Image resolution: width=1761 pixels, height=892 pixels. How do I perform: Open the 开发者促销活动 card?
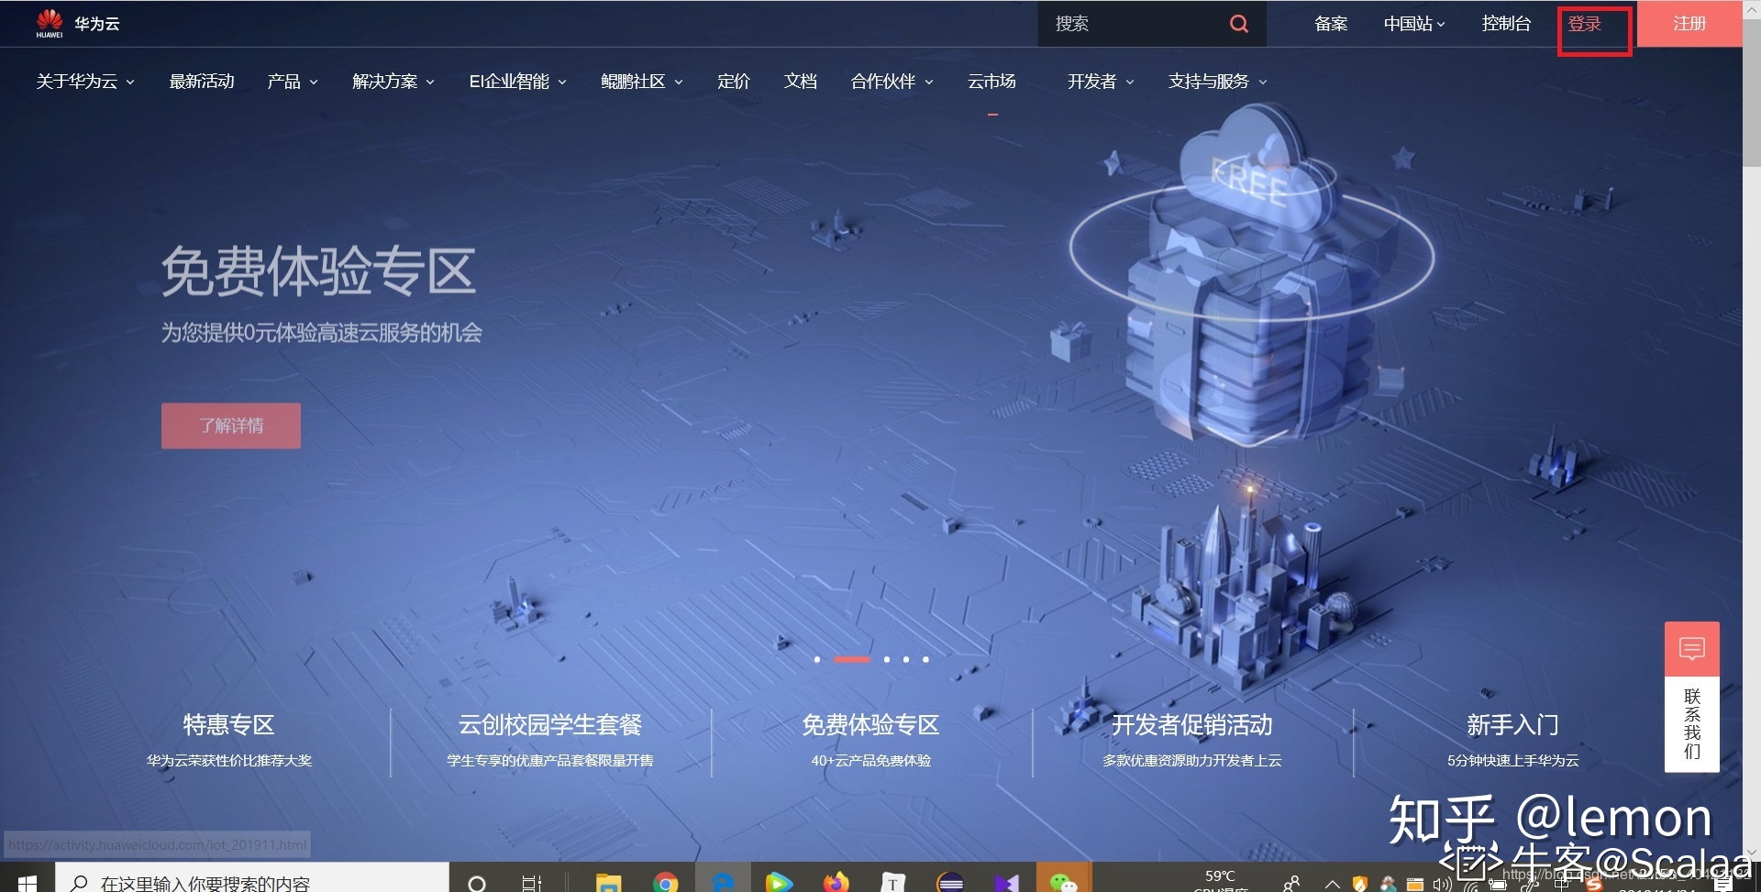click(1192, 740)
